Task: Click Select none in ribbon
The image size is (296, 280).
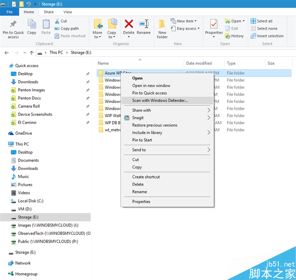Action: pyautogui.click(x=264, y=29)
